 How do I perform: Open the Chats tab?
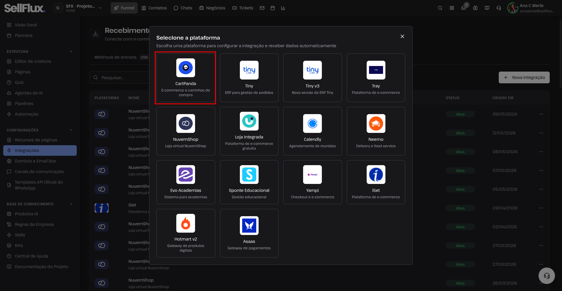point(183,8)
